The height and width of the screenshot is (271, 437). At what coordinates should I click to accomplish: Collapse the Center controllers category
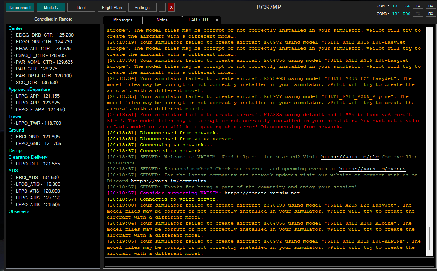(15, 28)
